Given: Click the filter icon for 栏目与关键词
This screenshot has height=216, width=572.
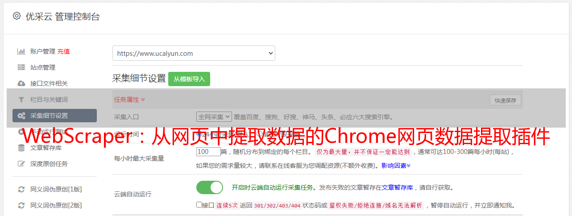Looking at the screenshot, I should (x=21, y=100).
